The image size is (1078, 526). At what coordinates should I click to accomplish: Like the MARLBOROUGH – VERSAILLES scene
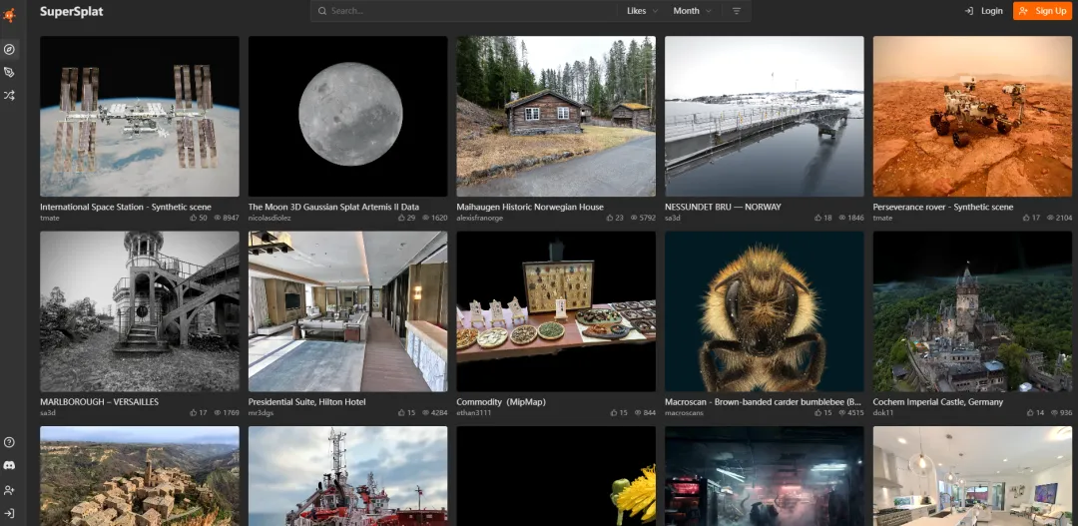click(x=194, y=412)
